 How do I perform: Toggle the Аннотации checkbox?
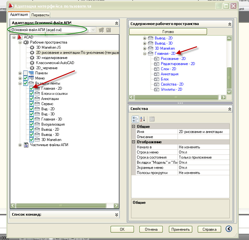32,99
